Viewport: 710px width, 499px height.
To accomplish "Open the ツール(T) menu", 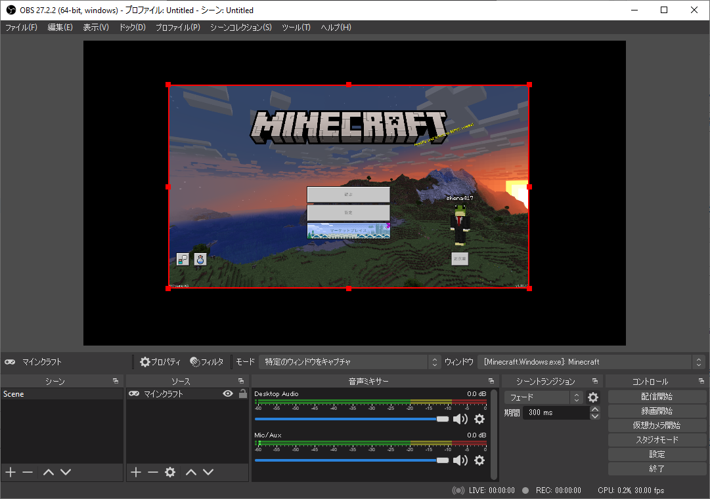I will point(296,28).
